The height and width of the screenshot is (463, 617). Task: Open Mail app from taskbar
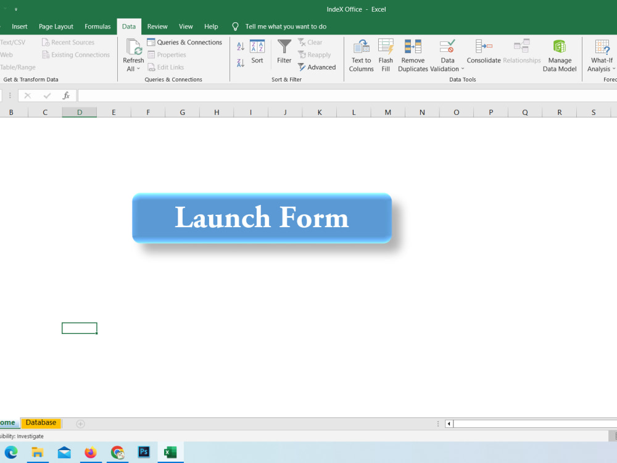(64, 453)
